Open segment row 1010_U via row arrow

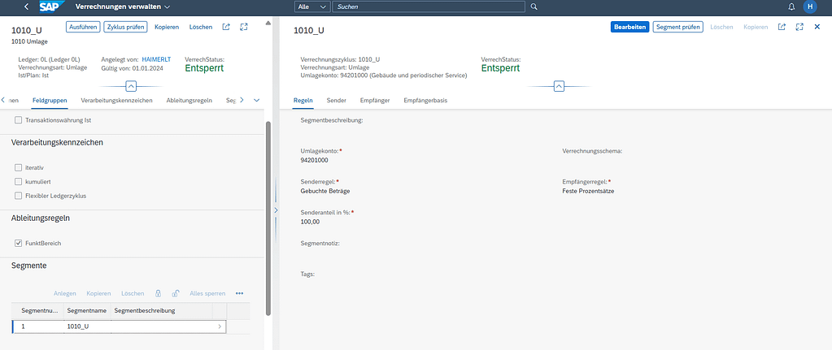[220, 326]
